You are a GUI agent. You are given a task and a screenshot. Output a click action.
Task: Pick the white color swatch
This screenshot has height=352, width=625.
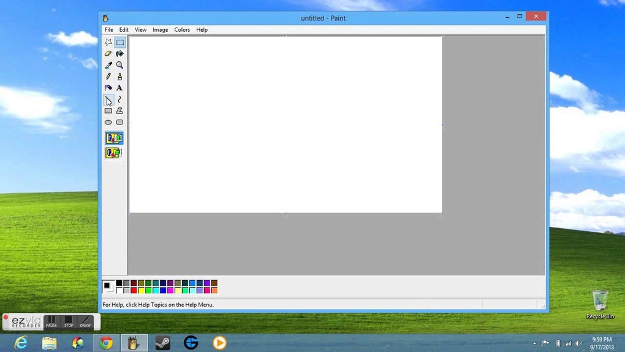pos(119,291)
